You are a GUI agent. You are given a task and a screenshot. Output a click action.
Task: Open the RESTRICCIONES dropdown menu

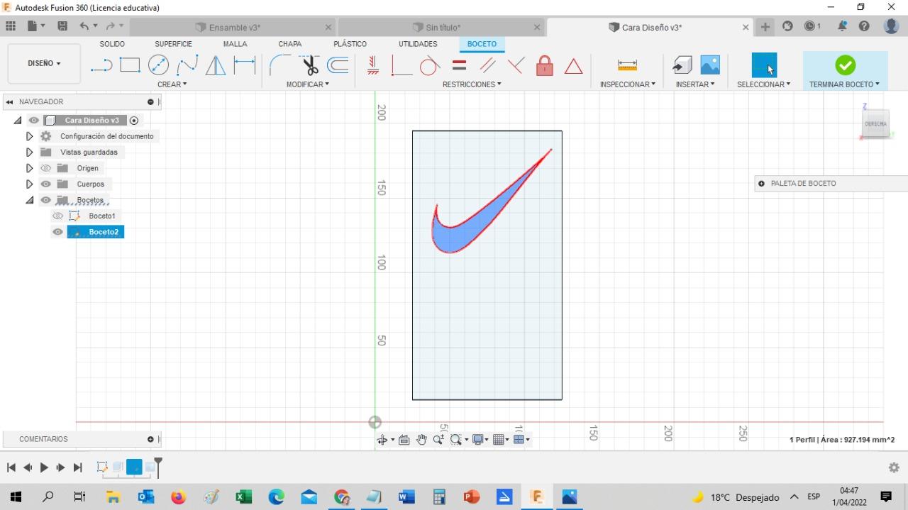click(472, 84)
